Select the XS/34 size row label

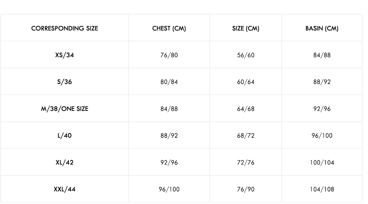point(64,55)
